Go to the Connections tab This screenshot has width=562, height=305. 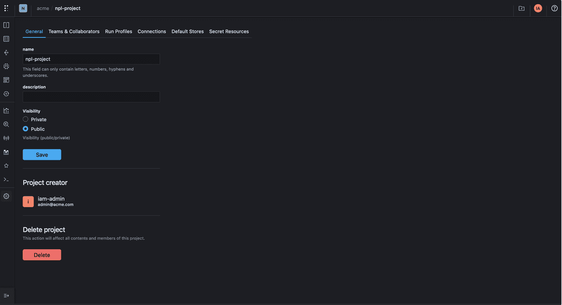[152, 31]
